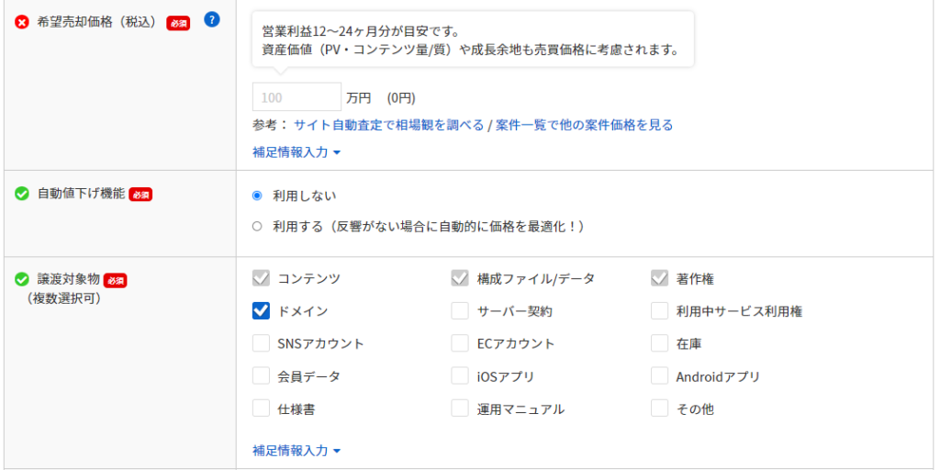
Task: Click red error icon beside 希望売却価格
Action: 22,21
